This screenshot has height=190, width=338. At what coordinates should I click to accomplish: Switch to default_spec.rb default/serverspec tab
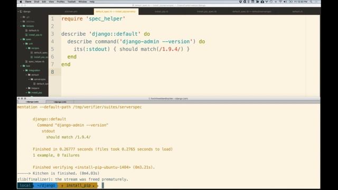point(252,12)
